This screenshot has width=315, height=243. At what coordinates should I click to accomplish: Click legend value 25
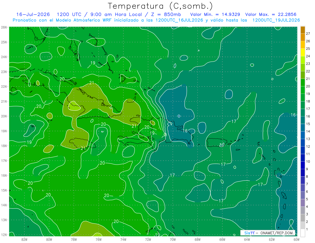point(308,49)
